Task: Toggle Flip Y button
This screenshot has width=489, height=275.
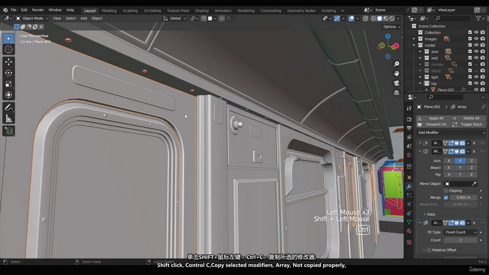Action: tap(460, 174)
